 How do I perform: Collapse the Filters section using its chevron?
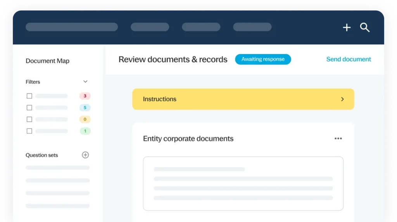[x=85, y=81]
